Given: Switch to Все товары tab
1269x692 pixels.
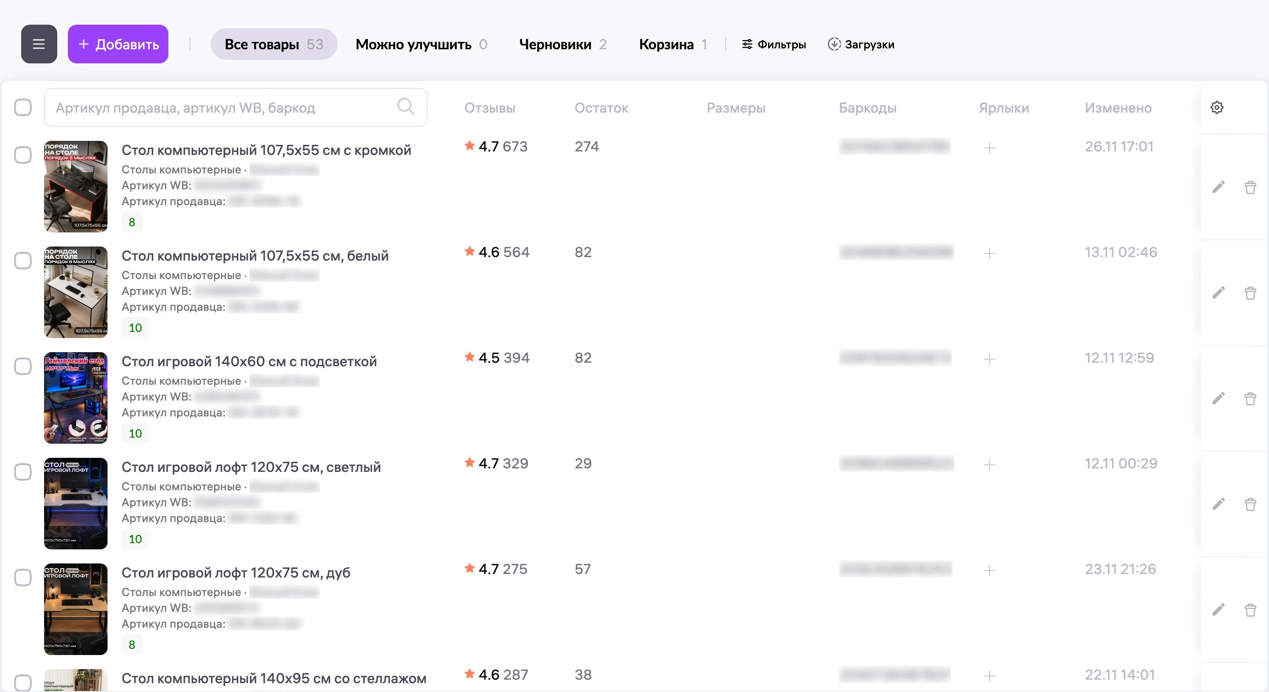Looking at the screenshot, I should (274, 44).
